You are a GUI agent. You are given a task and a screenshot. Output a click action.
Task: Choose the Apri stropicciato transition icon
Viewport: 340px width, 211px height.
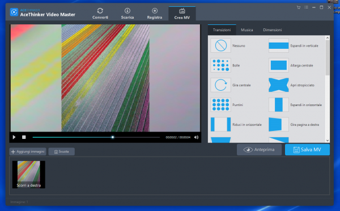279,85
